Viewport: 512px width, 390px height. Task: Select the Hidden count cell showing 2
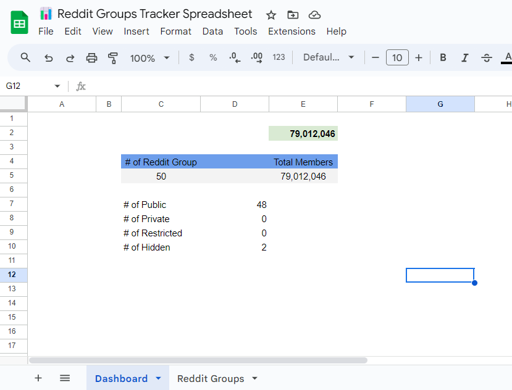click(x=235, y=247)
